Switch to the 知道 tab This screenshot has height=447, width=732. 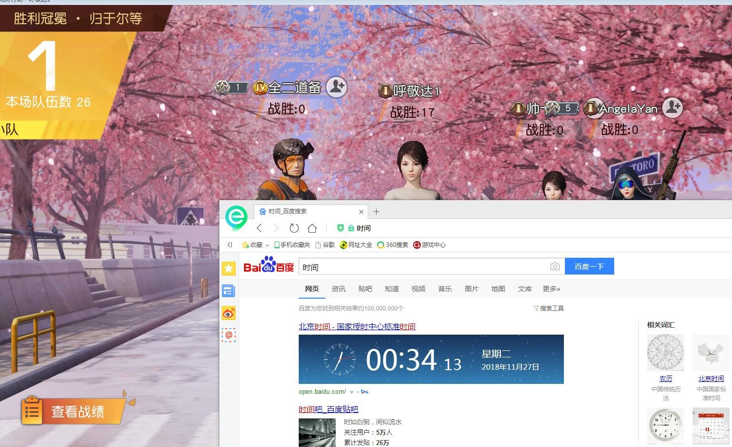pos(392,289)
